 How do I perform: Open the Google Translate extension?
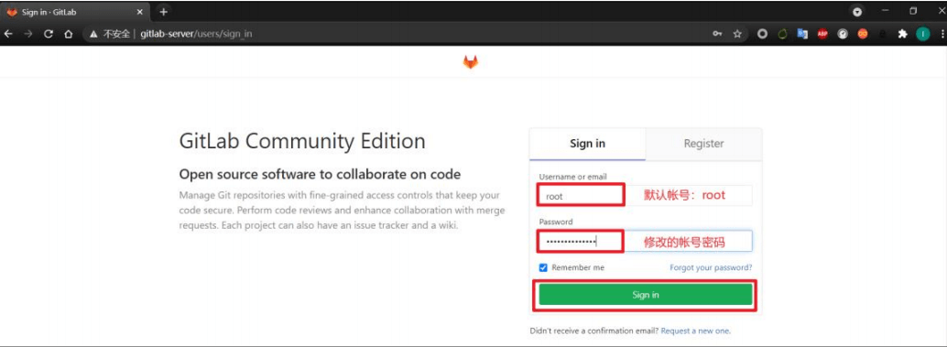(x=802, y=35)
